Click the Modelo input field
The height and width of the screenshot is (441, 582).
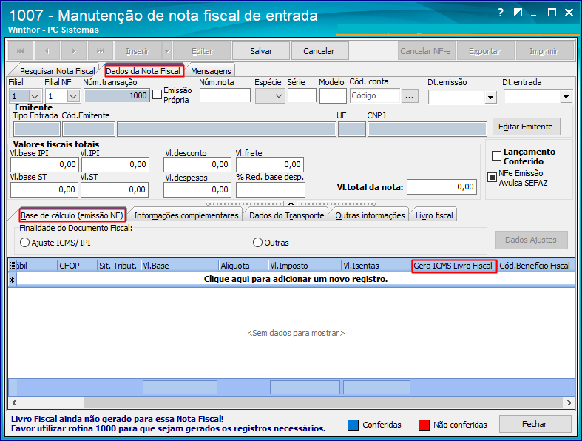tap(333, 96)
